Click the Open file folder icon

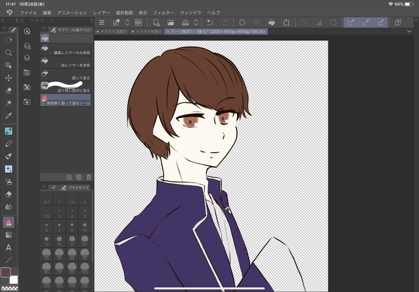tap(171, 23)
